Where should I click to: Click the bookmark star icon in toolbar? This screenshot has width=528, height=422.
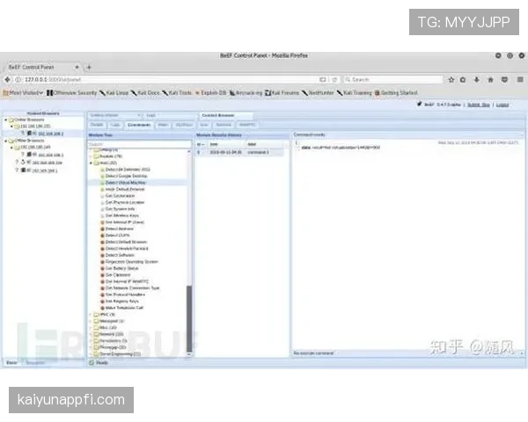450,79
